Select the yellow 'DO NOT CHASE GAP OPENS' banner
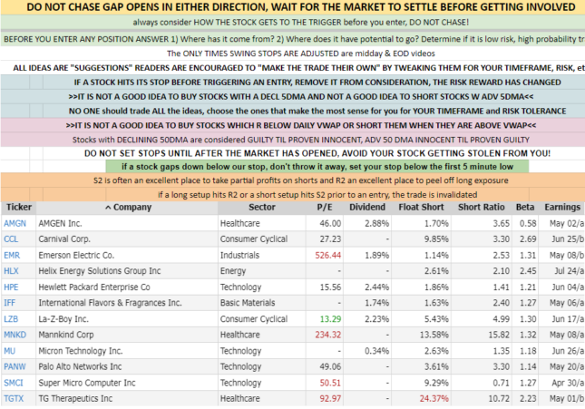 click(293, 7)
